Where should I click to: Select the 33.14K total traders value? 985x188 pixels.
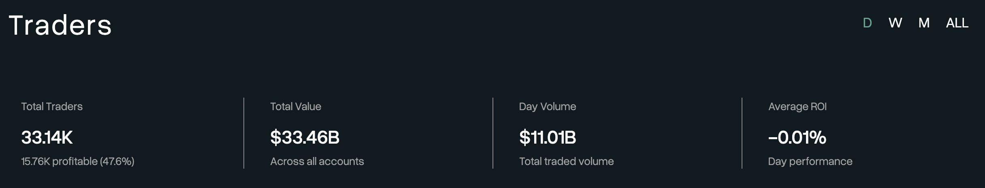tap(47, 138)
